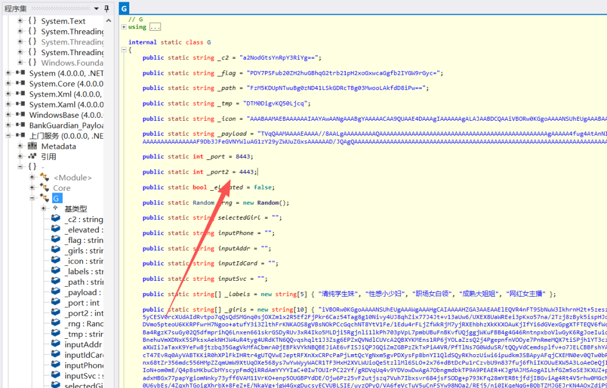Screen dimensions: 607x388
Task: Switch to the G document tab
Action: click(124, 8)
